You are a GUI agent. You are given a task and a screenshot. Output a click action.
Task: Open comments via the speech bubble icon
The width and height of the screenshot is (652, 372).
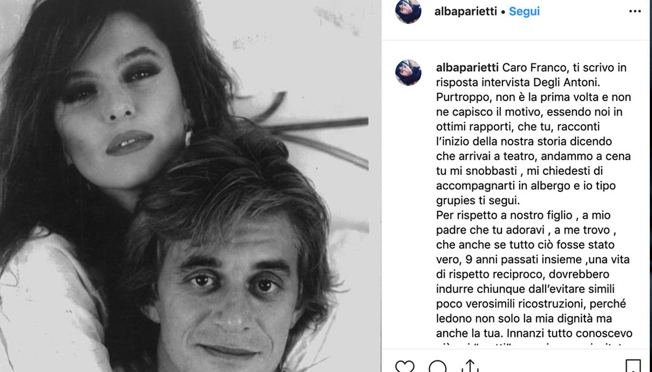(x=438, y=366)
